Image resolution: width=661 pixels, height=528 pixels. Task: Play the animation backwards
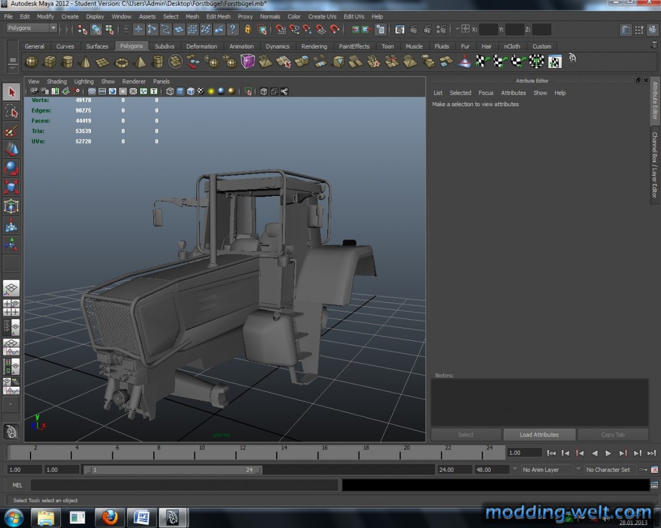595,453
